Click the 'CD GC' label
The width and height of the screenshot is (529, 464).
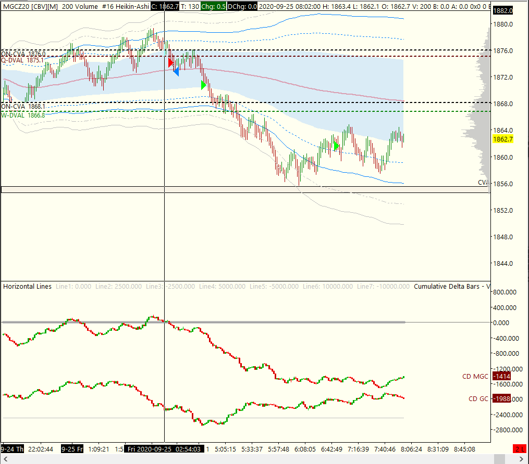pyautogui.click(x=478, y=399)
